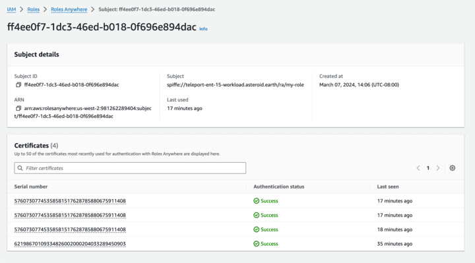Click '18 minutes ago' last seen cell
The width and height of the screenshot is (475, 263).
(395, 229)
